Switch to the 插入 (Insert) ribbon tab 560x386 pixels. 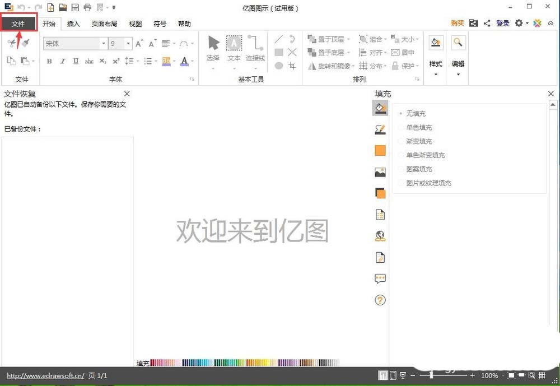pos(74,24)
